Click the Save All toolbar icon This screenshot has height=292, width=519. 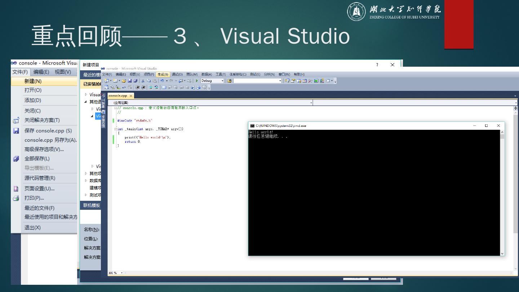coord(136,81)
